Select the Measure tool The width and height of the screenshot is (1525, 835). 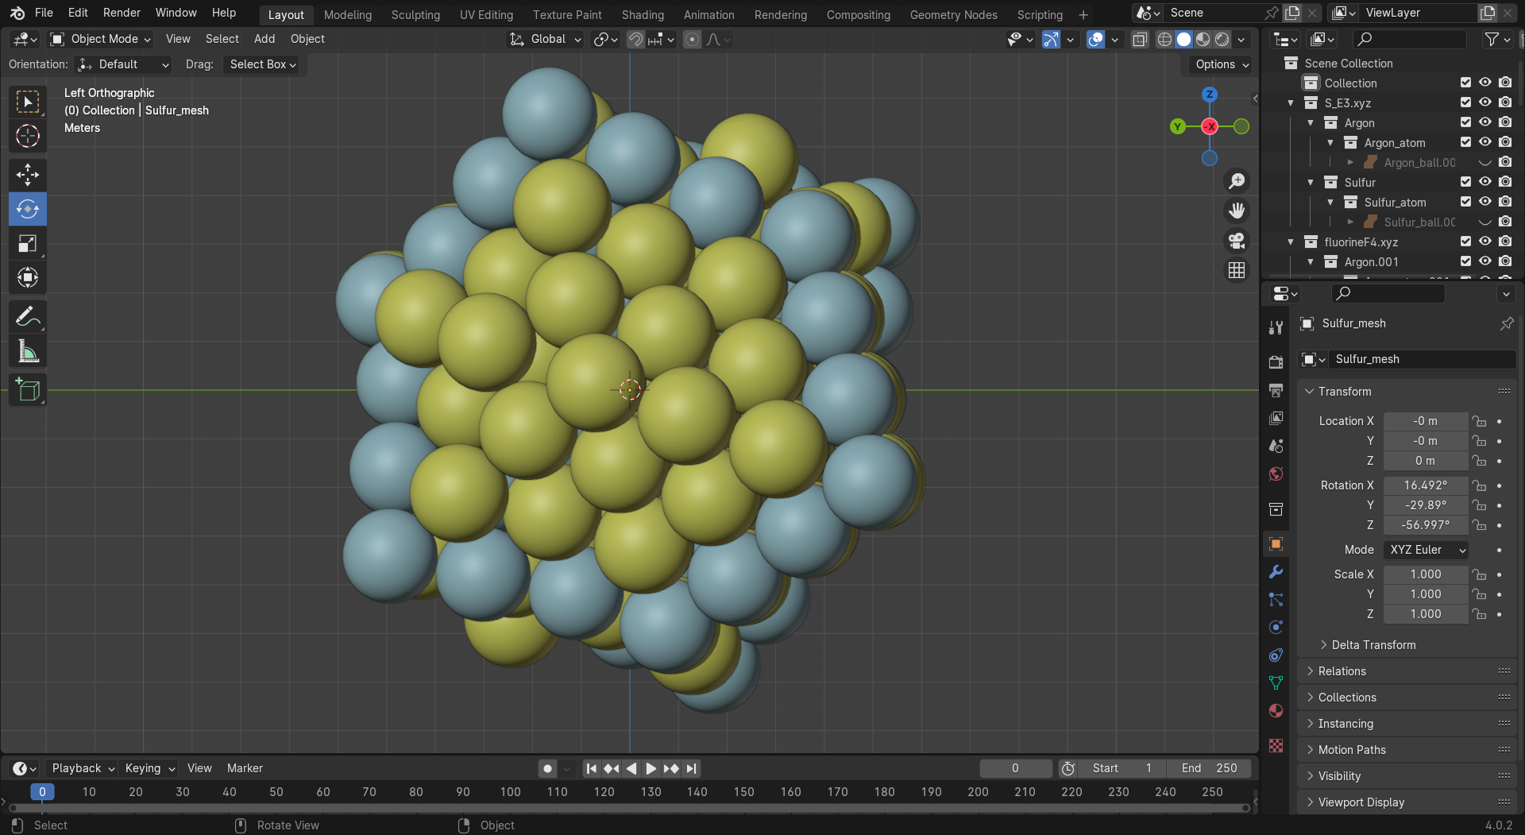tap(28, 351)
